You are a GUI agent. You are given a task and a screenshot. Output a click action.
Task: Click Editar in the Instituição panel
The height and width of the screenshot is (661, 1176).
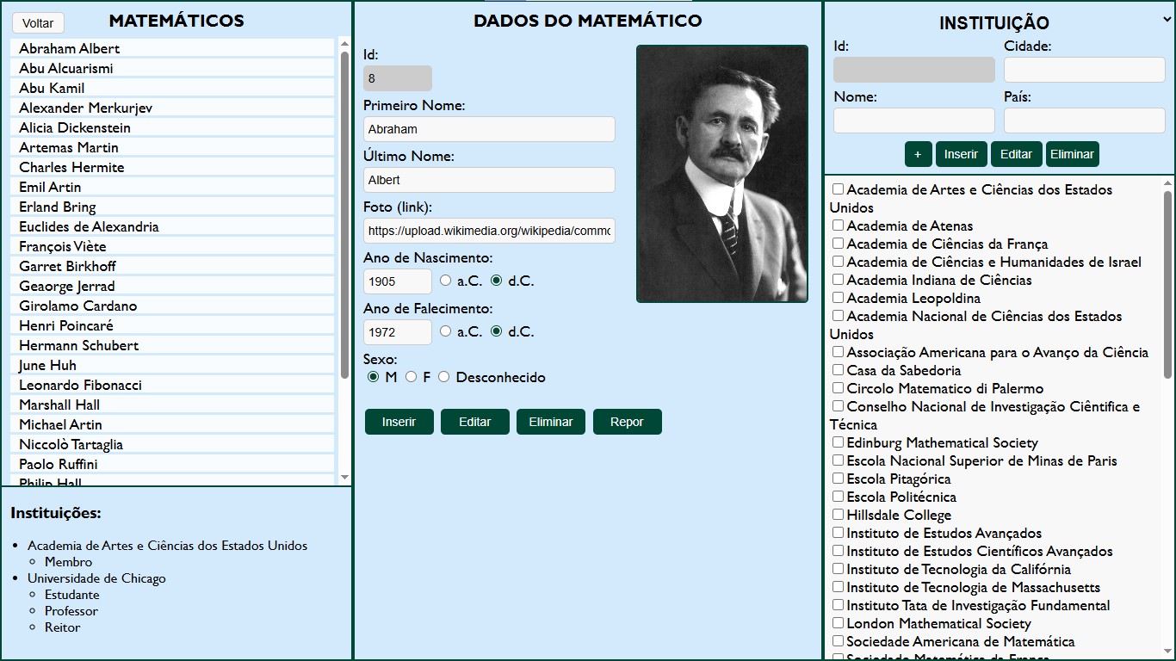[1016, 154]
